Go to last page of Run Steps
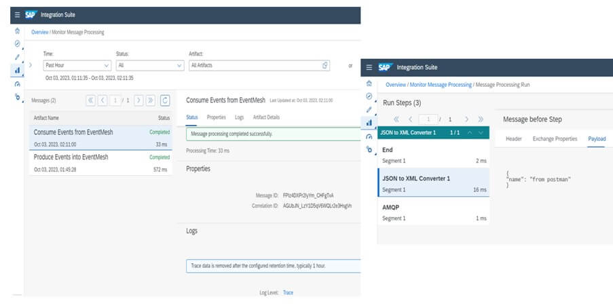Image resolution: width=613 pixels, height=304 pixels. pos(481,119)
